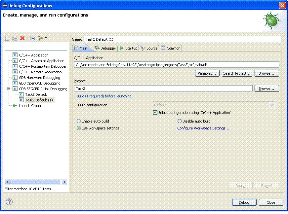Select the Task2 Default (1) configuration

39,100
